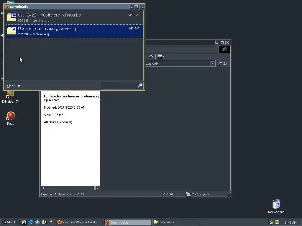Click the 6:45 AM taskbar clock
This screenshot has width=302, height=226.
pos(290,222)
